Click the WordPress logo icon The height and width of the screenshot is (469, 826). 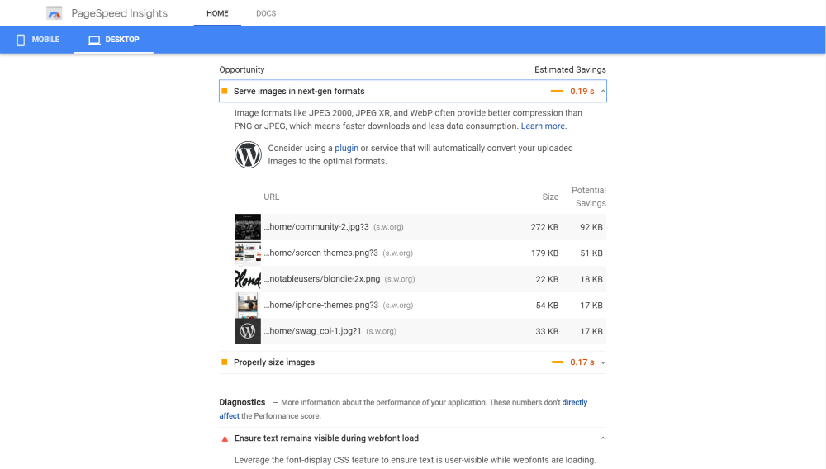click(248, 154)
